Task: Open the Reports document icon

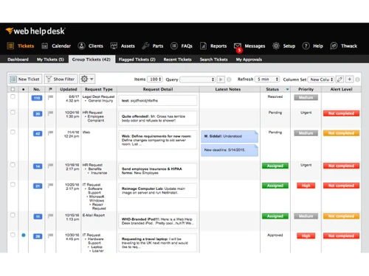Action: (203, 46)
